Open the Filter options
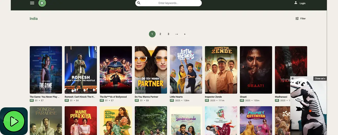The image size is (338, 135). (x=300, y=18)
